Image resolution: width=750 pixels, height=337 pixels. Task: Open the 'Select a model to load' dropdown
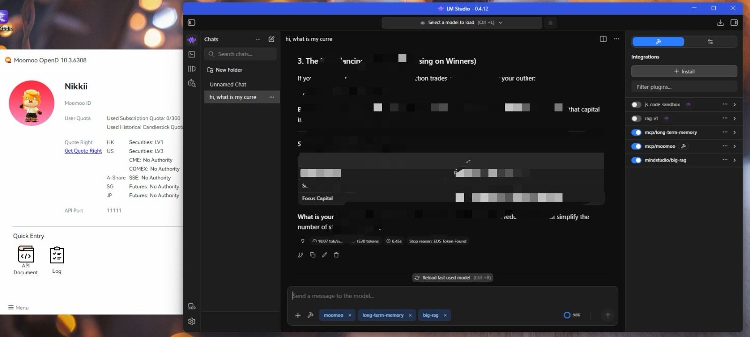(462, 22)
